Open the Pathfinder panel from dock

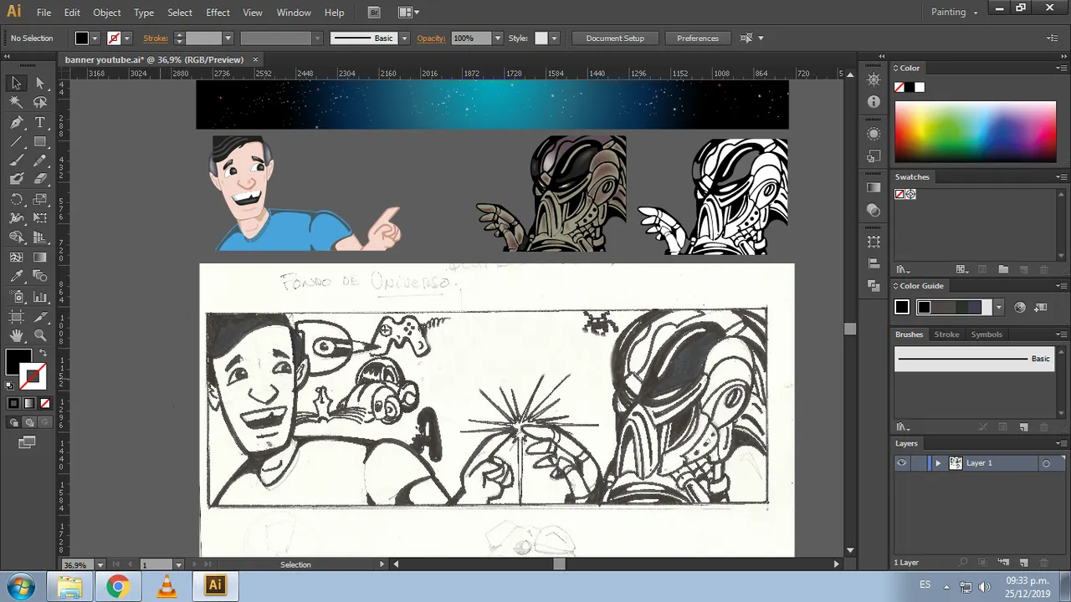[874, 284]
